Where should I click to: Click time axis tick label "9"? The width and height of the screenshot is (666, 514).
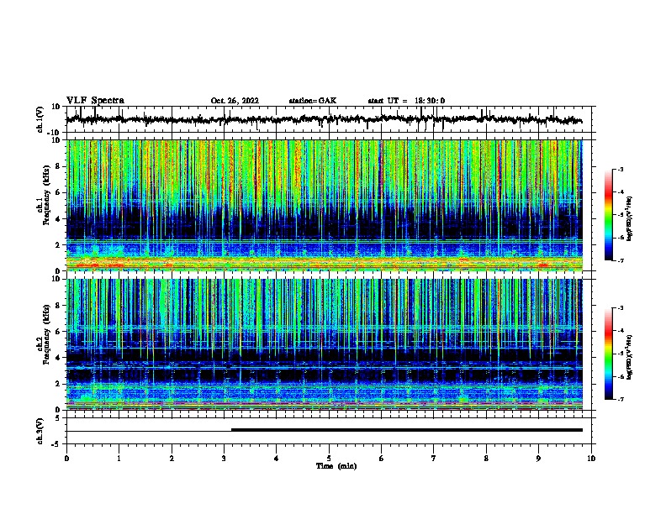(538, 459)
